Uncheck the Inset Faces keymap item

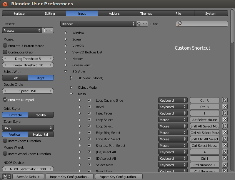click(x=89, y=113)
